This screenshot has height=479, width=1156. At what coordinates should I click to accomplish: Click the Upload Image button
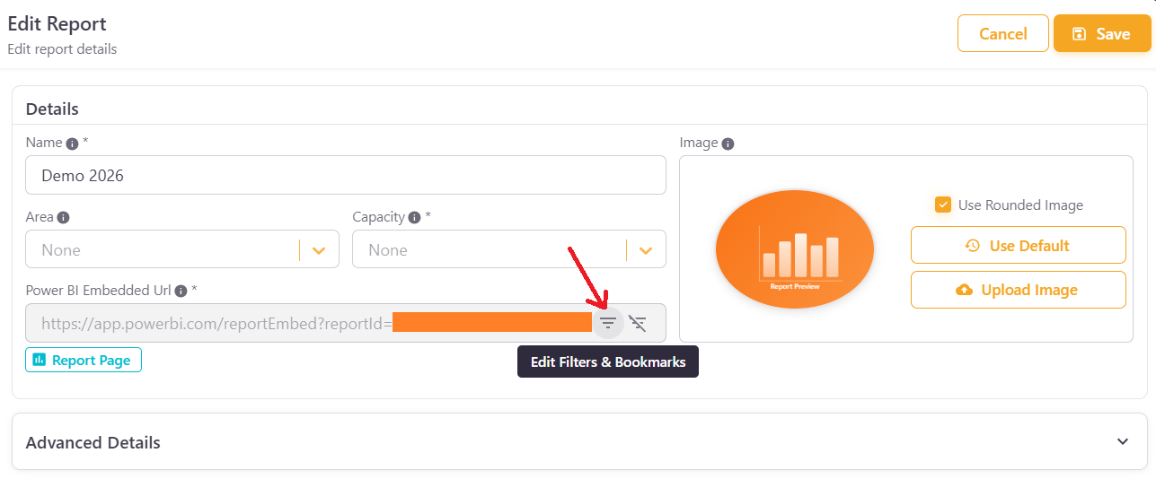(1018, 290)
